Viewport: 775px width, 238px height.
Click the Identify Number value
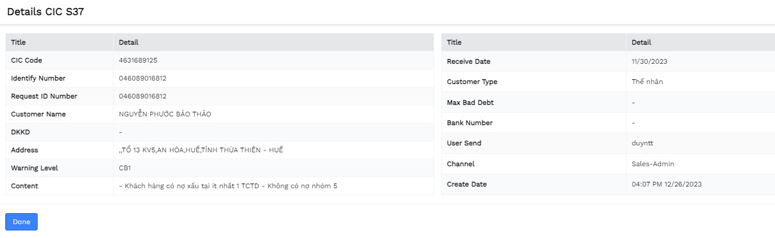[x=143, y=78]
